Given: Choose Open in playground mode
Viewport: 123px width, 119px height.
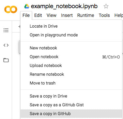Looking at the screenshot, I should (71, 35).
